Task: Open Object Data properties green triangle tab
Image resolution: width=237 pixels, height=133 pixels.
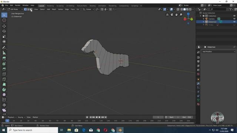Action: [x=198, y=100]
